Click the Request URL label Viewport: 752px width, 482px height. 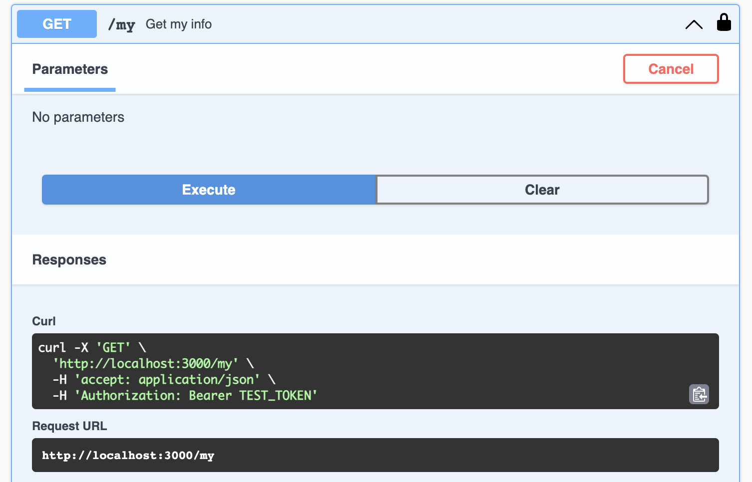pos(69,426)
